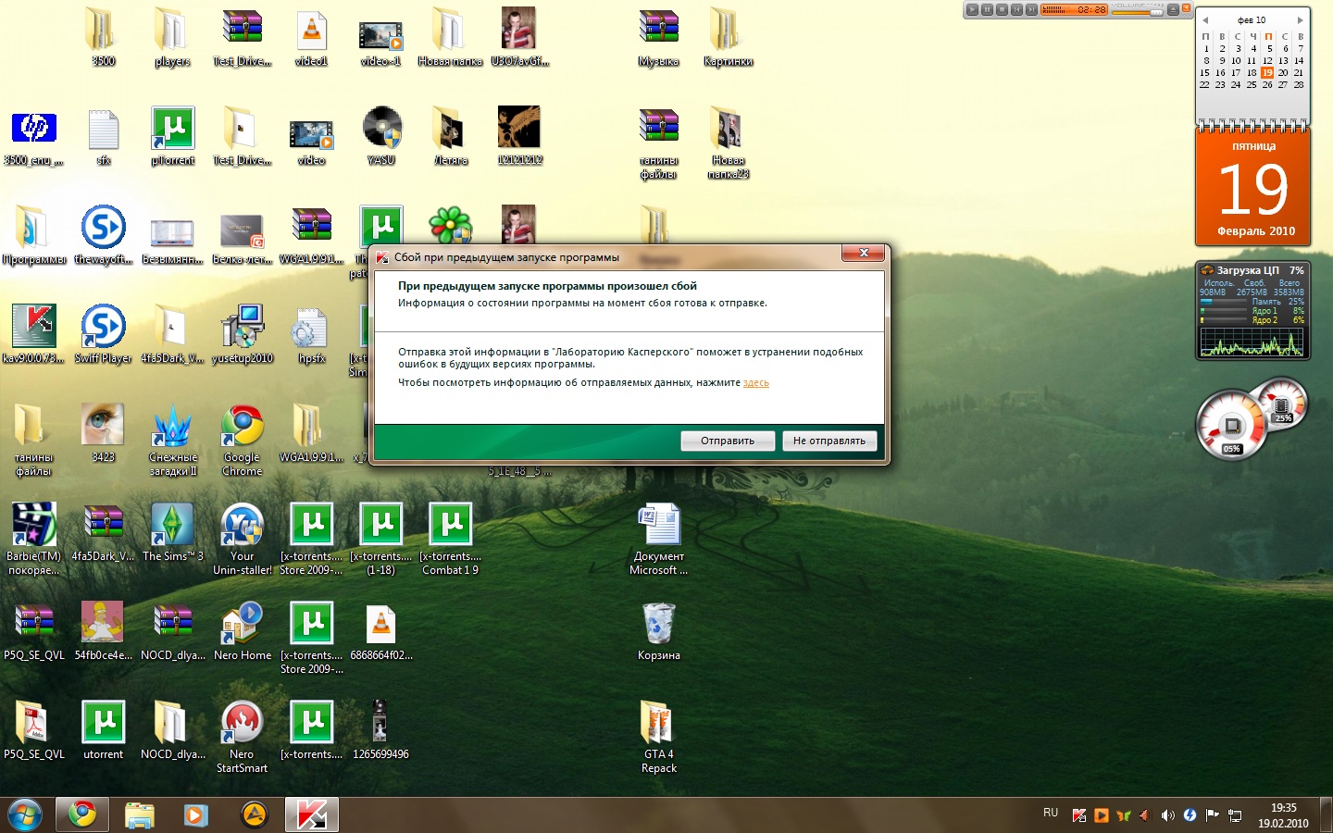Open the thewayoft... Swiff file

point(103,235)
